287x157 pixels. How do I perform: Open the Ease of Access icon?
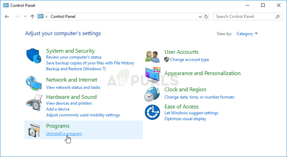(x=153, y=112)
